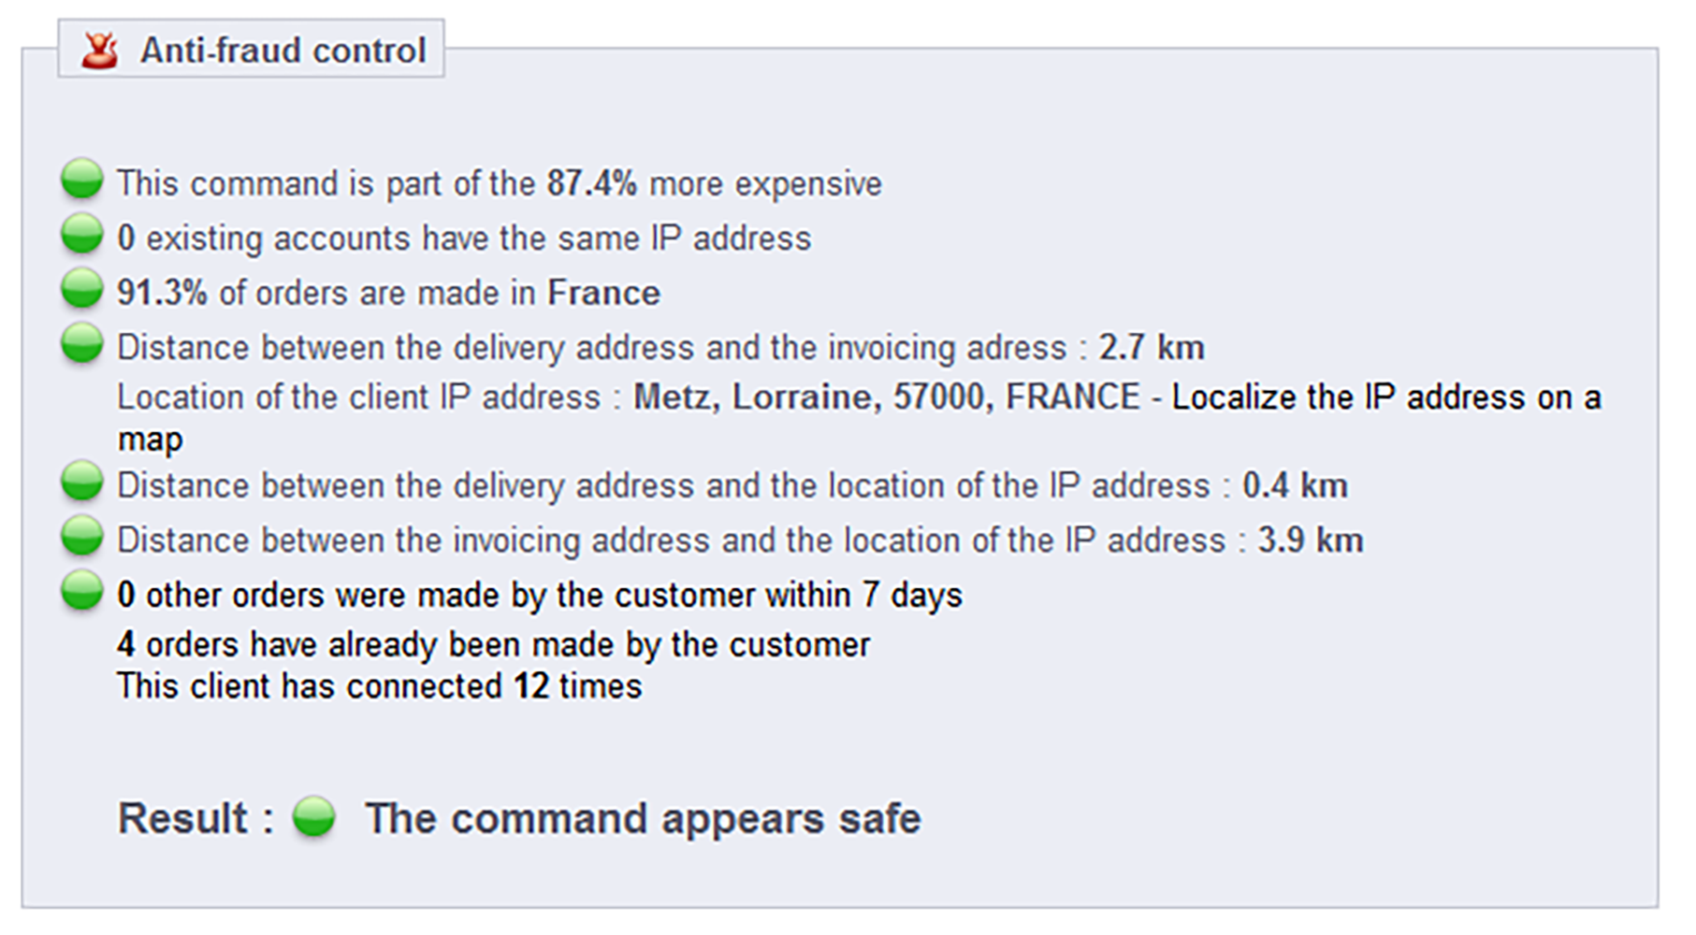Click green status dot beside 87.4% more expensive
This screenshot has height=935, width=1696.
pyautogui.click(x=82, y=179)
